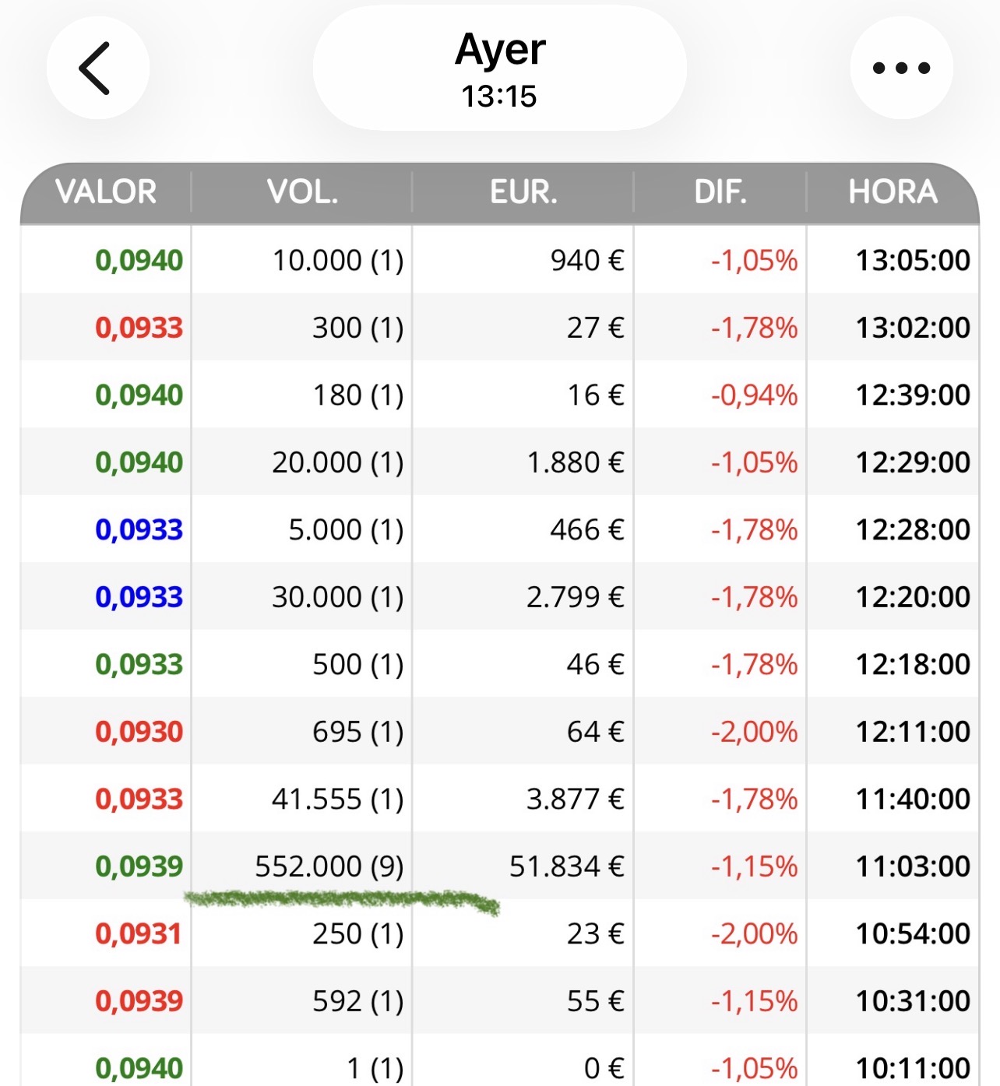
Task: Click blue value 0,0933 in 12:28:00 row
Action: (139, 529)
